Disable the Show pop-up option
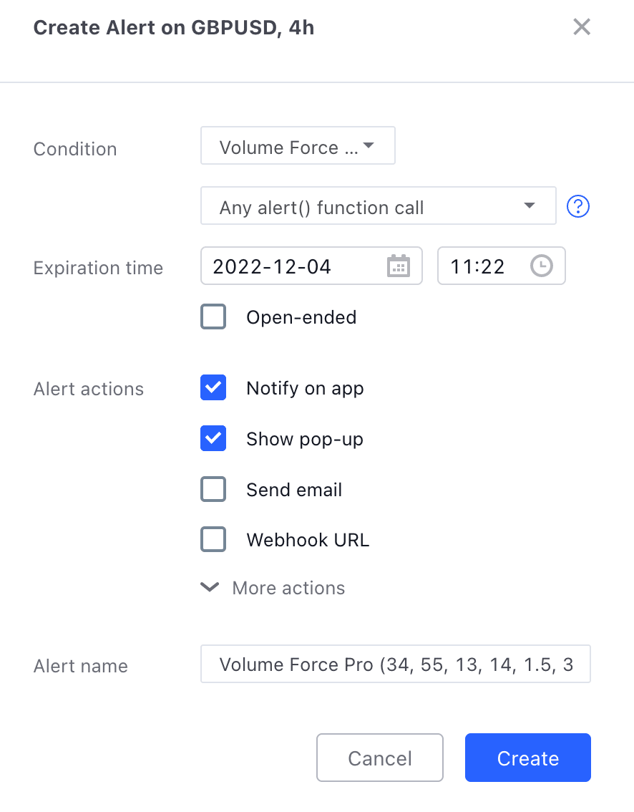The width and height of the screenshot is (634, 812). [x=213, y=438]
